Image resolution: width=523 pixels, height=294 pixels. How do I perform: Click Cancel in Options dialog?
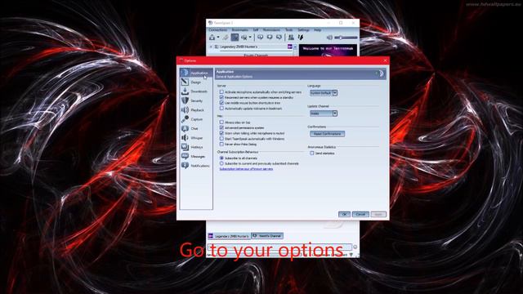coord(360,214)
